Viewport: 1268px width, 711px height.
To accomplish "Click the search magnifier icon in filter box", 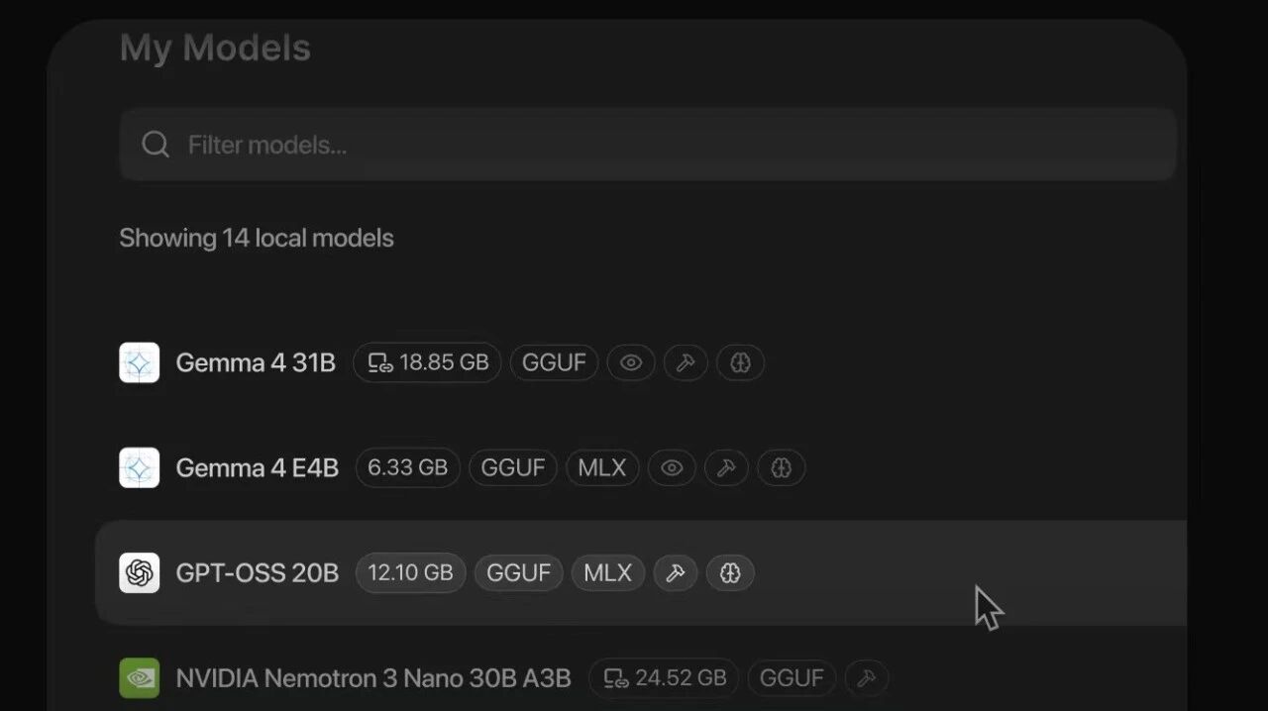I will (156, 145).
